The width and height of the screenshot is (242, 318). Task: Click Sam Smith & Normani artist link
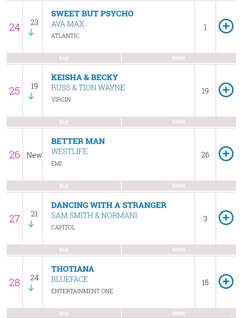(94, 215)
